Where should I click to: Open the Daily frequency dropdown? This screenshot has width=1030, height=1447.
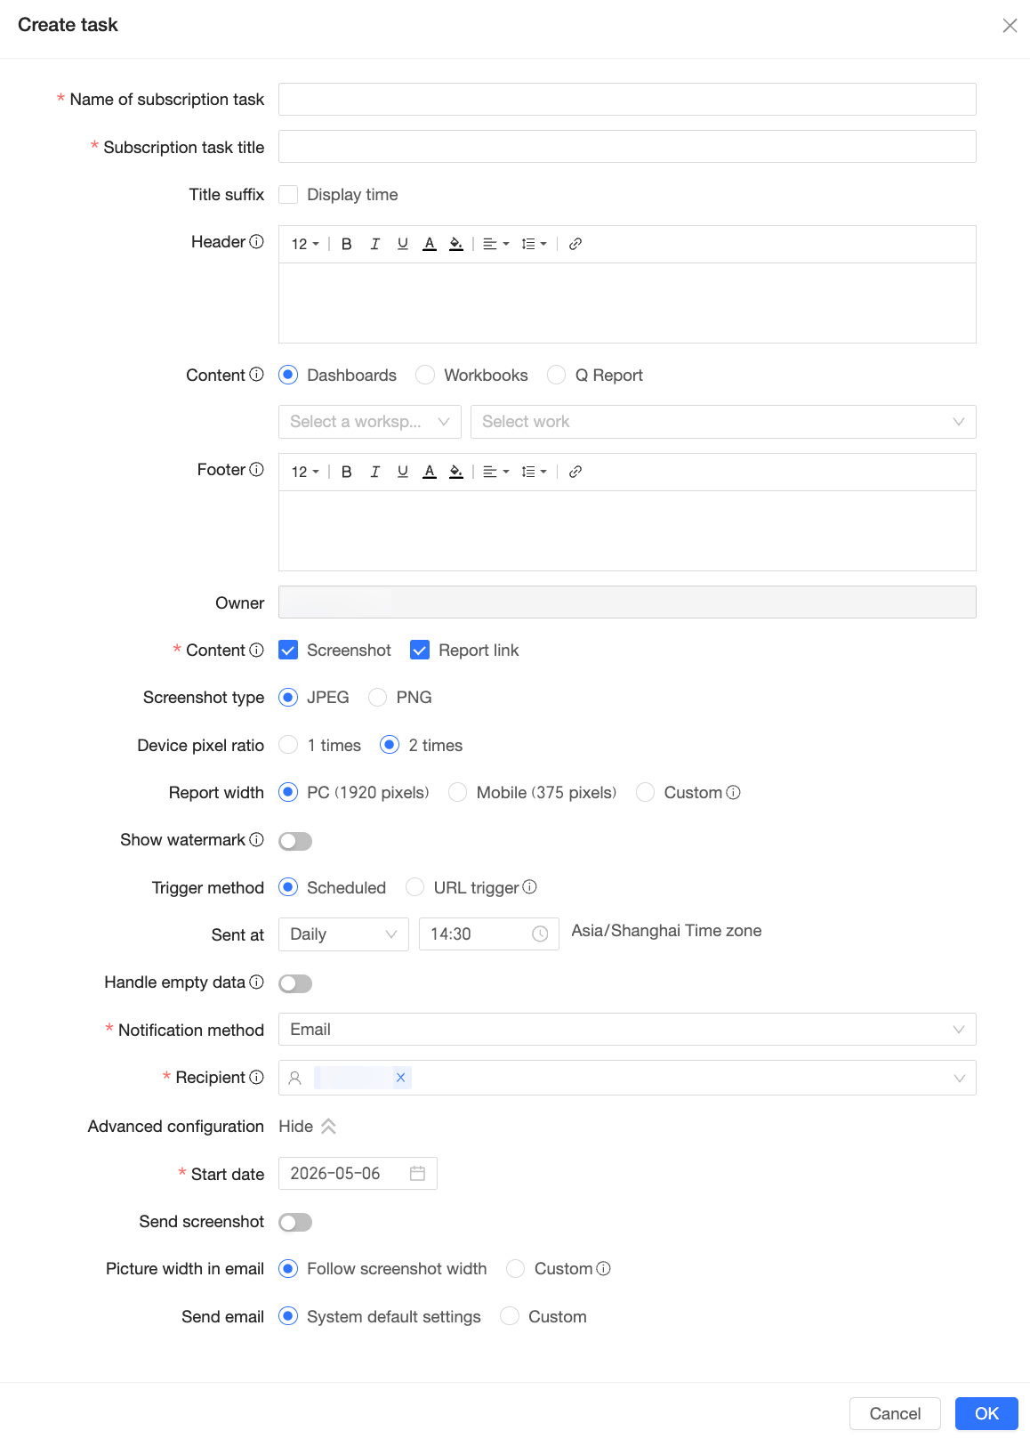point(343,934)
